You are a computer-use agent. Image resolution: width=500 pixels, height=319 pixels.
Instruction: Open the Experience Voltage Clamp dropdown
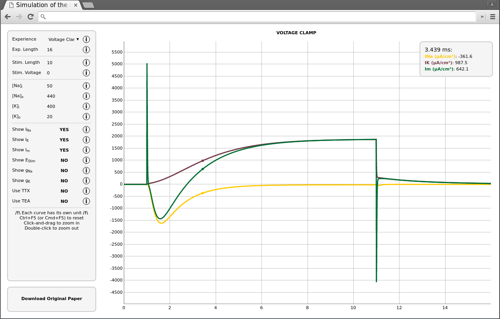point(63,39)
